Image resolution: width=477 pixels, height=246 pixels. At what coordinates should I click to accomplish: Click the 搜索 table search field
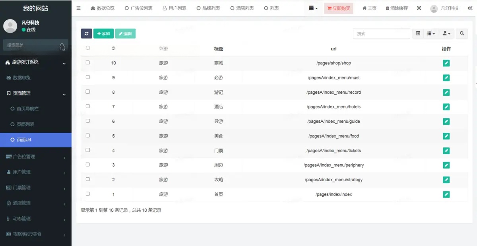(x=381, y=34)
